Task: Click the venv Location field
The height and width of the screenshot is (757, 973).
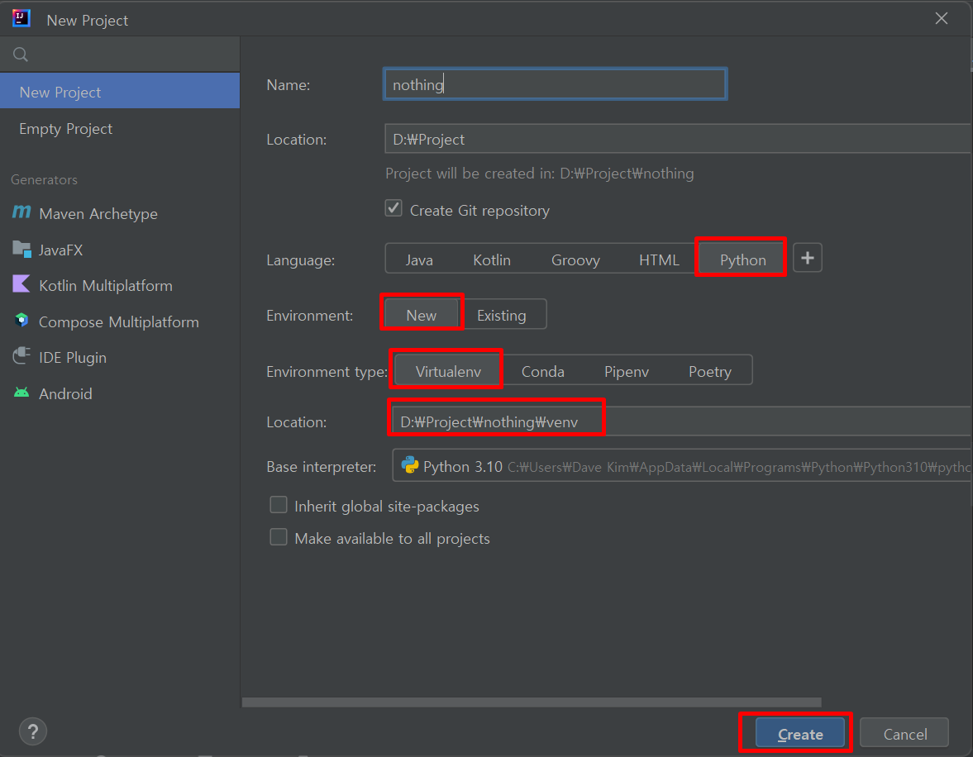Action: 682,421
